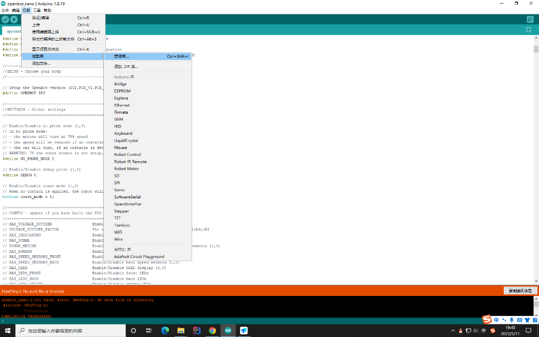Choose 显示项目文件夹 menu entry
539x337 pixels.
63,49
